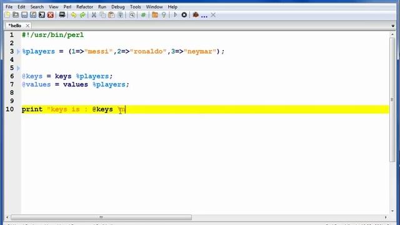Click line number 8 in the margin
Screen dimensions: 400x225
click(x=12, y=92)
